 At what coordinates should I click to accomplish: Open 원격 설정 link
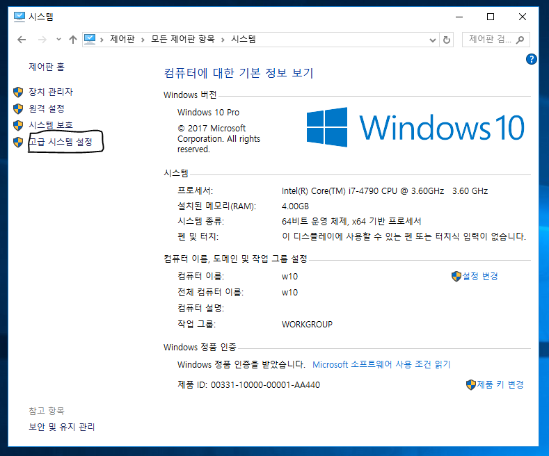point(47,108)
